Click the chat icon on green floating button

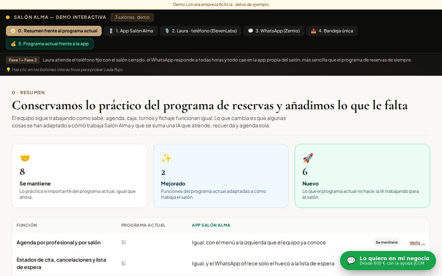point(351,261)
